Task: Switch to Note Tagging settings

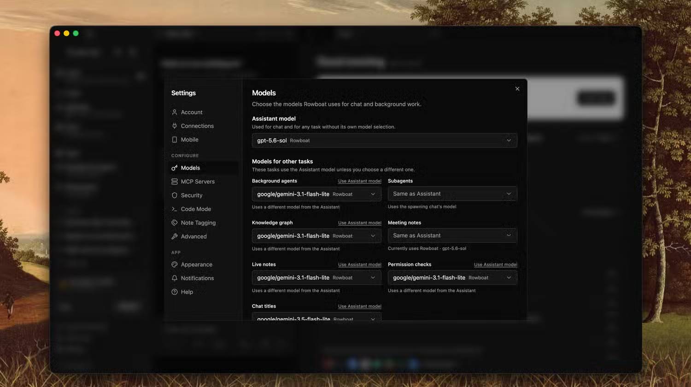Action: 204,223
